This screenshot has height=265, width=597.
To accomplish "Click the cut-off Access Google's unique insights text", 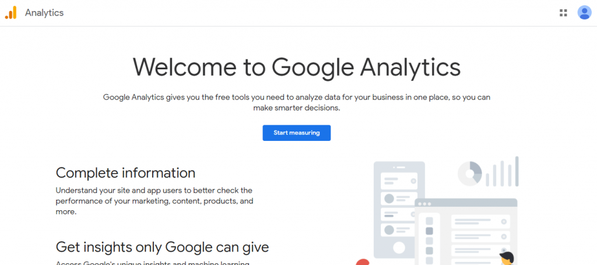I will point(153,263).
